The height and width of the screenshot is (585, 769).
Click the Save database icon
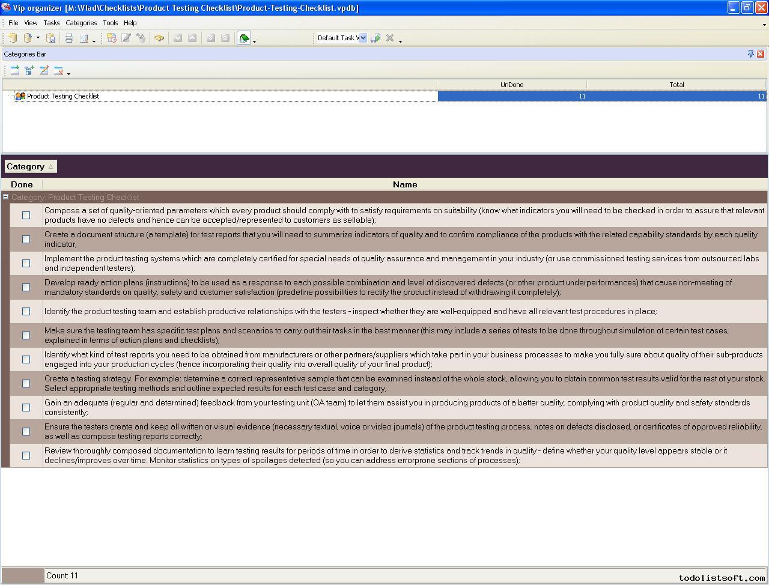(51, 38)
